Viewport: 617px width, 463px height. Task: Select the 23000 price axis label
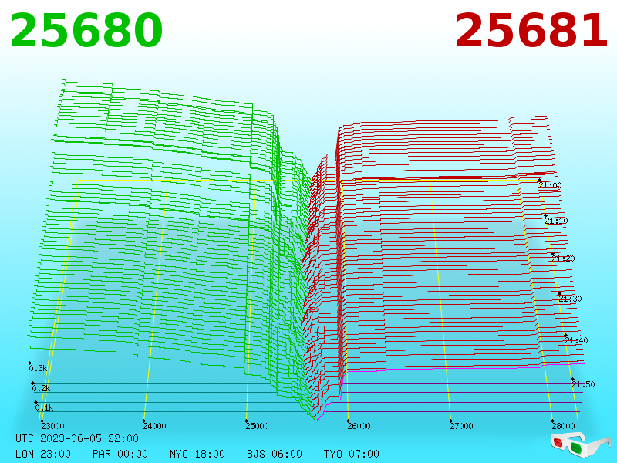tap(52, 426)
